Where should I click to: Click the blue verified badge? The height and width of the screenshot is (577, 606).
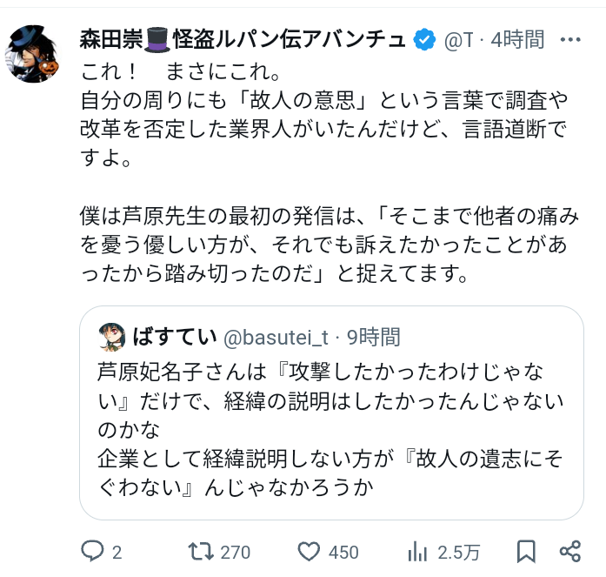pos(424,39)
